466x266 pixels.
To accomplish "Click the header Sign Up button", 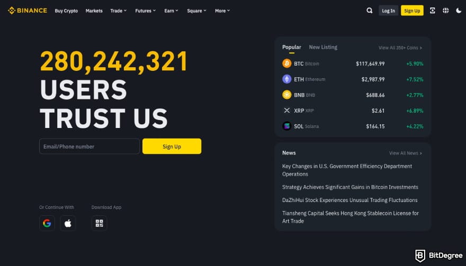I will (412, 11).
